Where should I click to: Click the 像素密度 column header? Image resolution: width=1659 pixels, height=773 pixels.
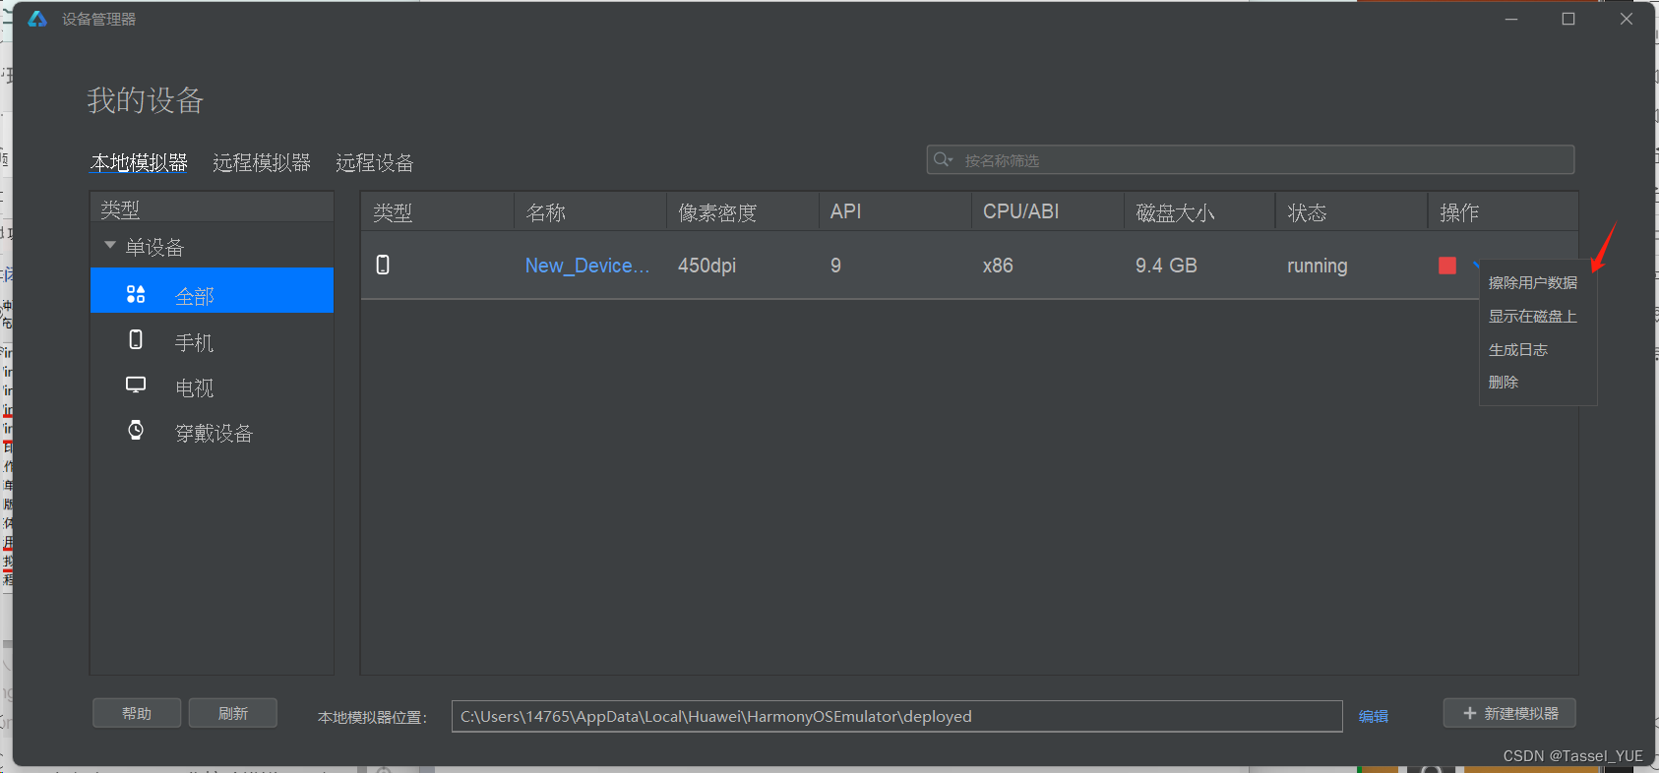coord(742,212)
